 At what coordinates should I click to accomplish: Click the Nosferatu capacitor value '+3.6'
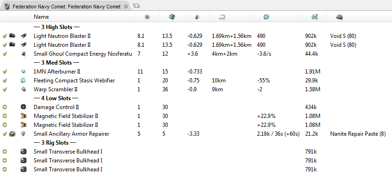tap(193, 54)
